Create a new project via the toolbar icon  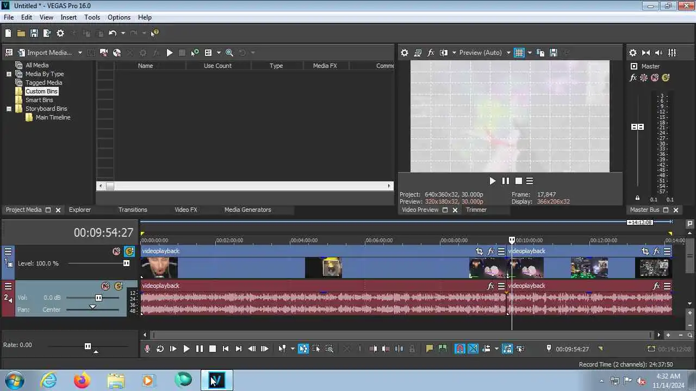[8, 33]
